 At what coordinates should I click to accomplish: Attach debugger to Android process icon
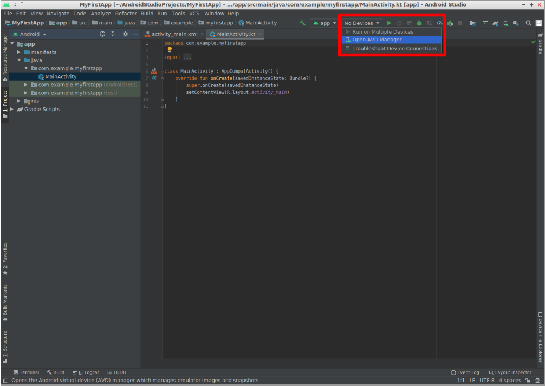[450, 23]
